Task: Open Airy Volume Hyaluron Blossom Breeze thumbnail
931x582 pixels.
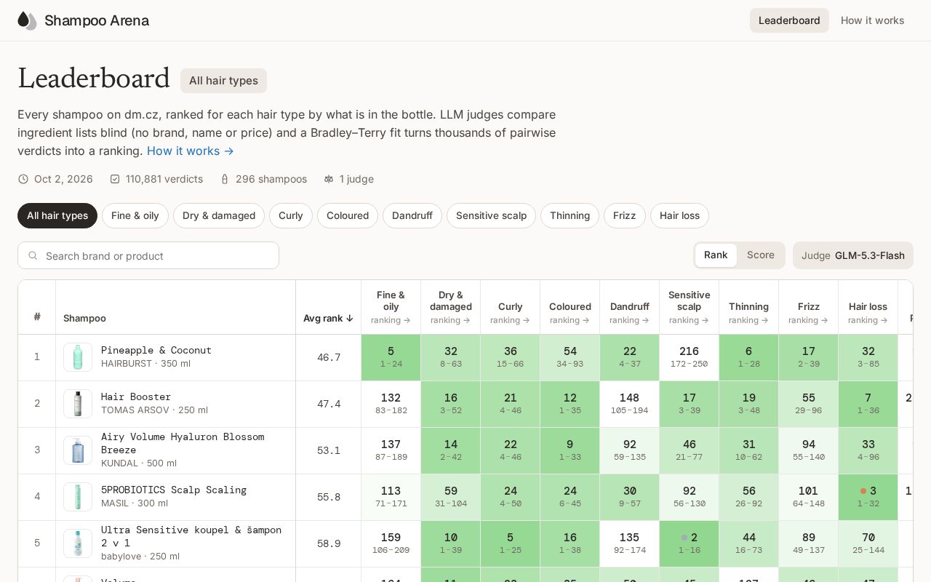Action: (x=78, y=450)
